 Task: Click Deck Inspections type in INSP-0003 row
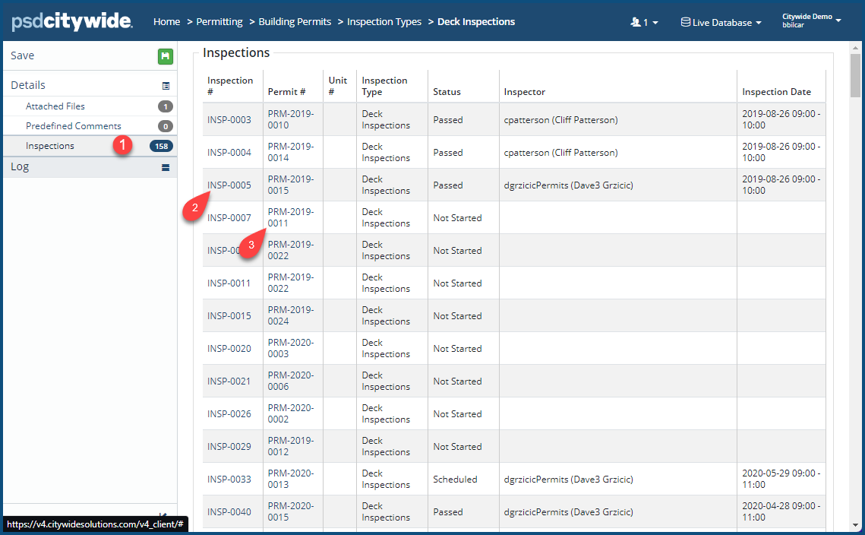tap(386, 119)
